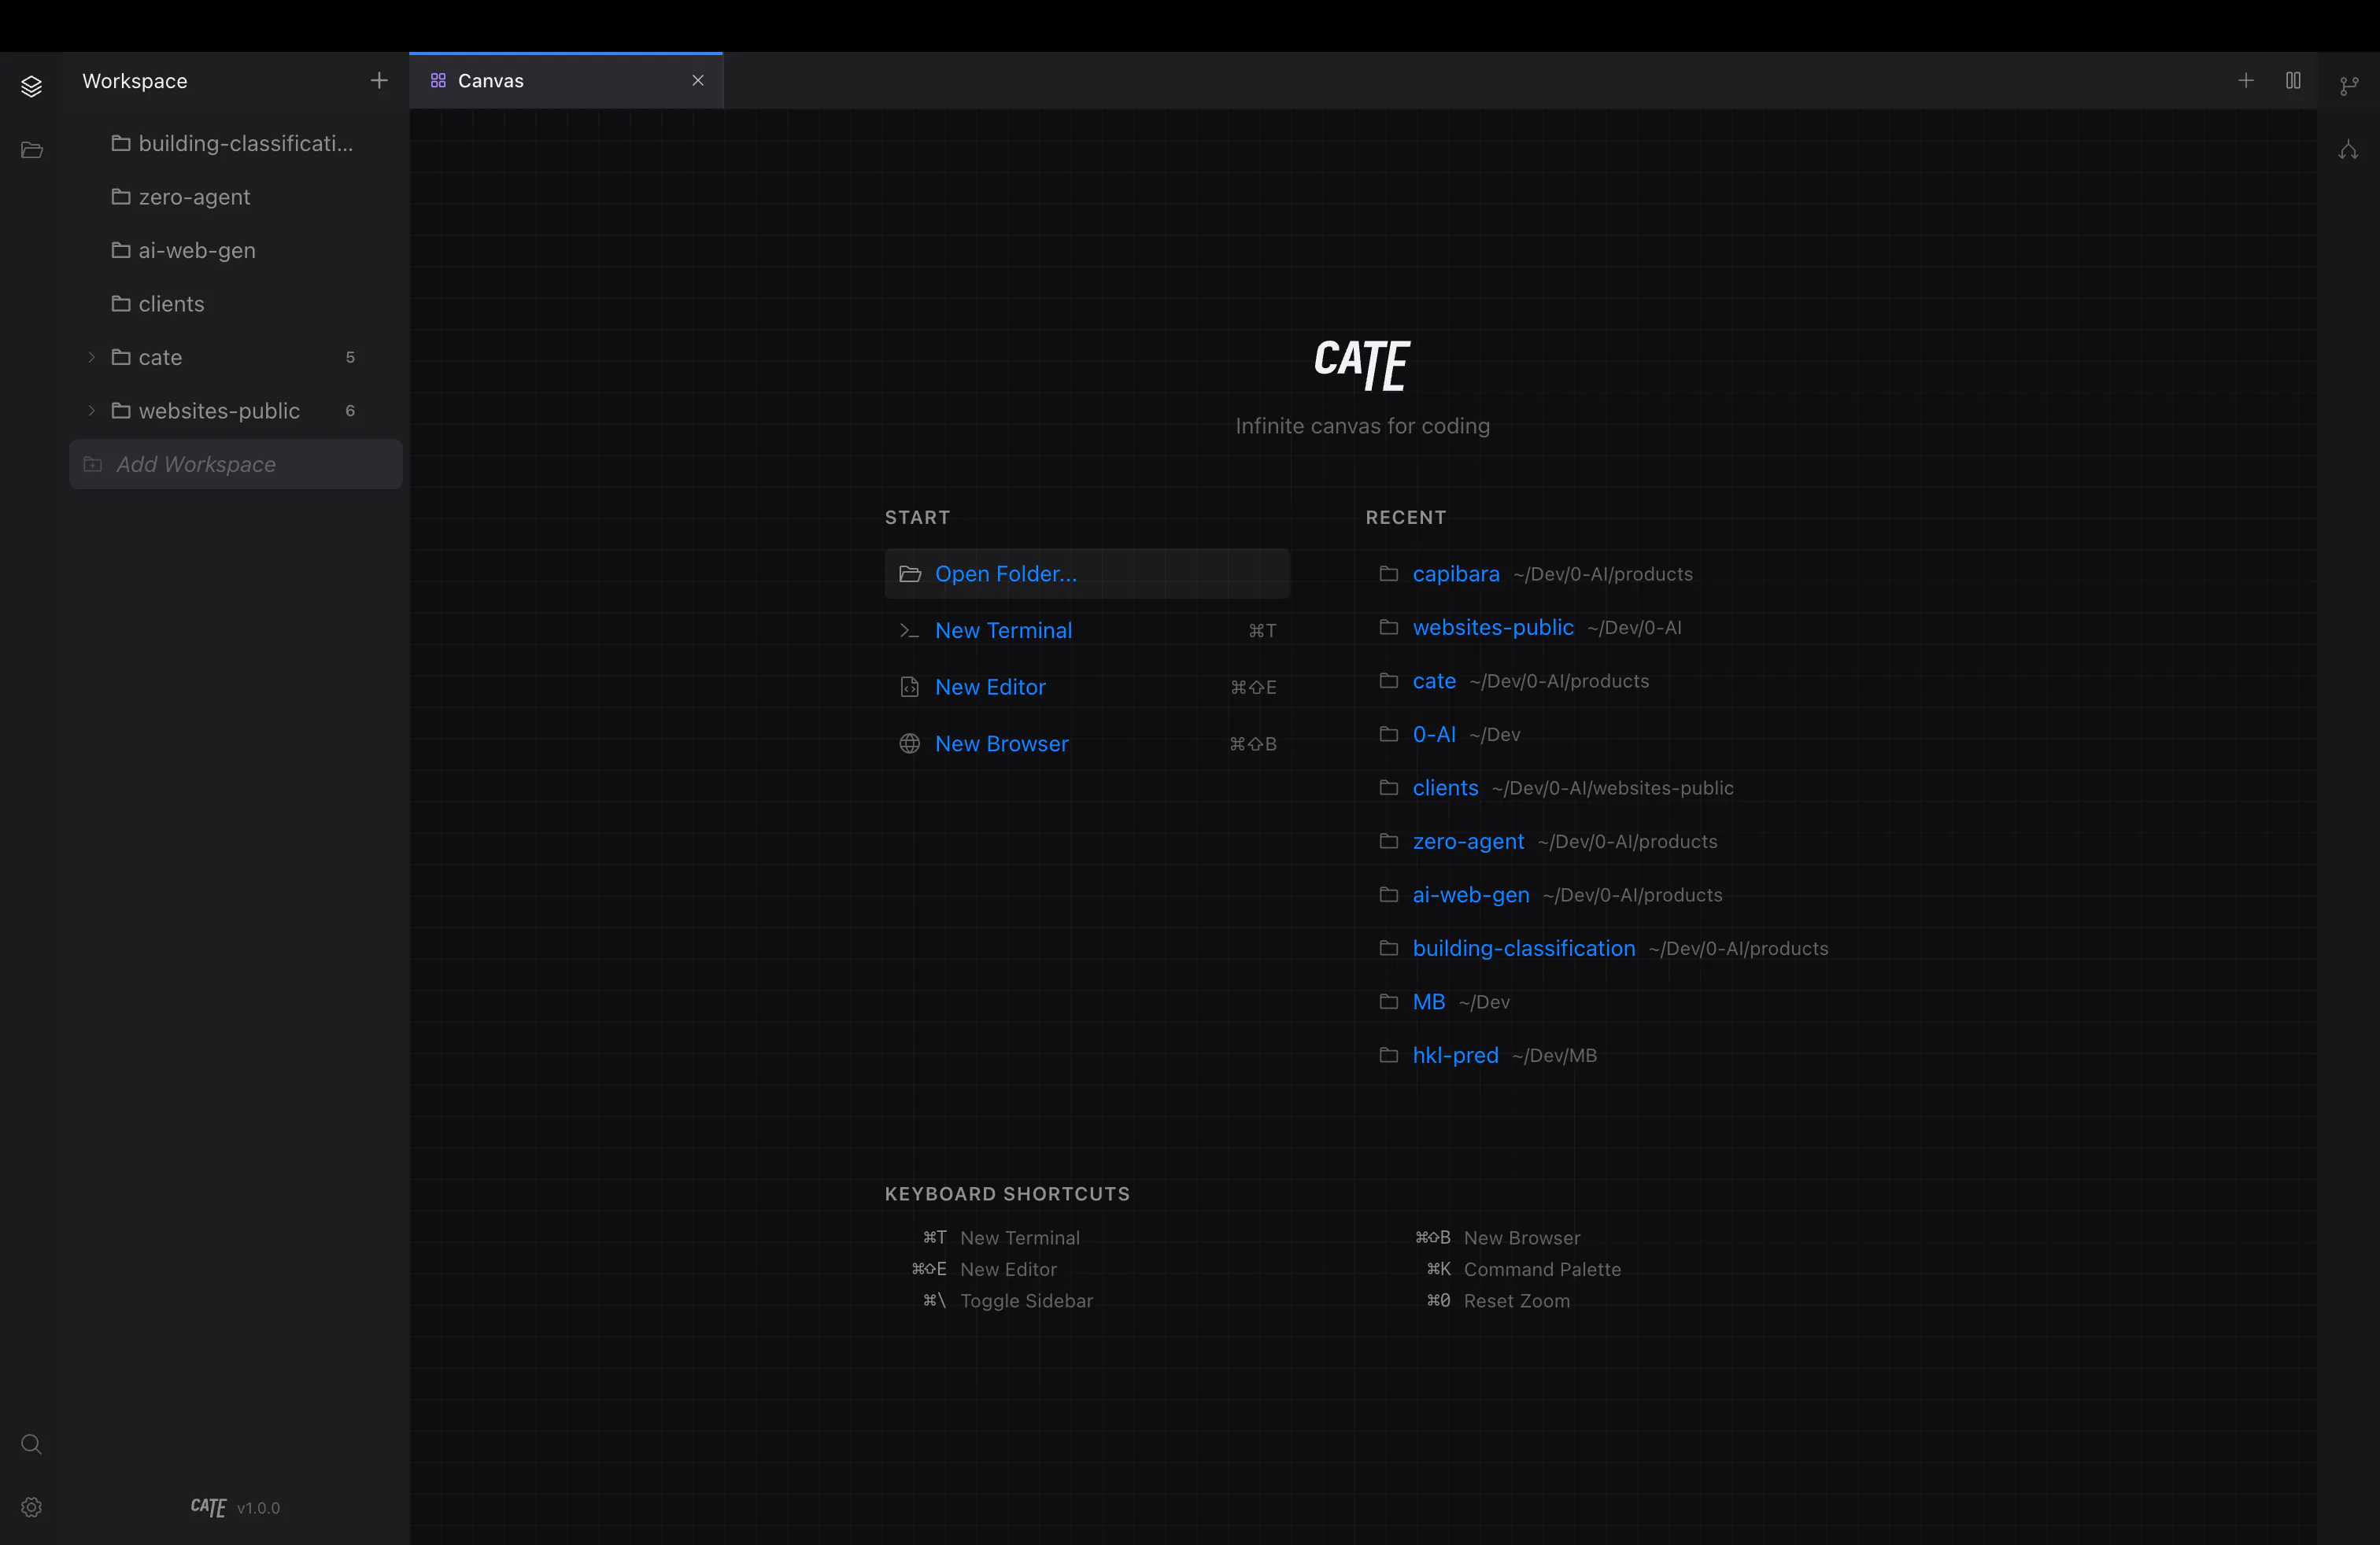This screenshot has height=1545, width=2380.
Task: Click the Workspace panel title
Action: tap(135, 81)
